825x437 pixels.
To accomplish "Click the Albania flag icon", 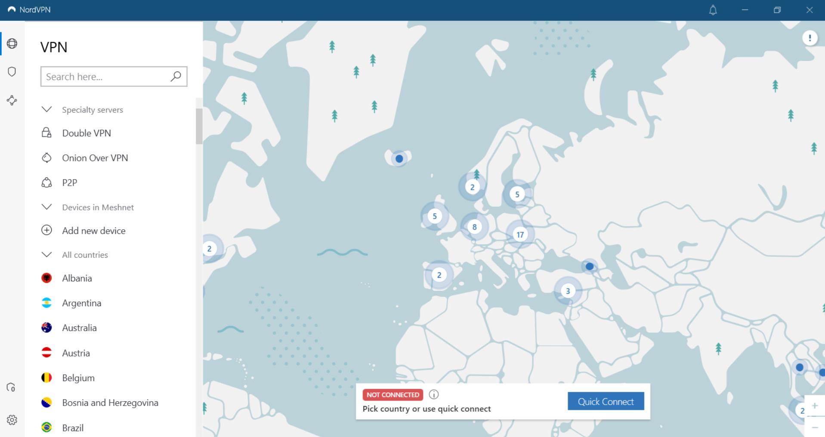I will (x=46, y=278).
